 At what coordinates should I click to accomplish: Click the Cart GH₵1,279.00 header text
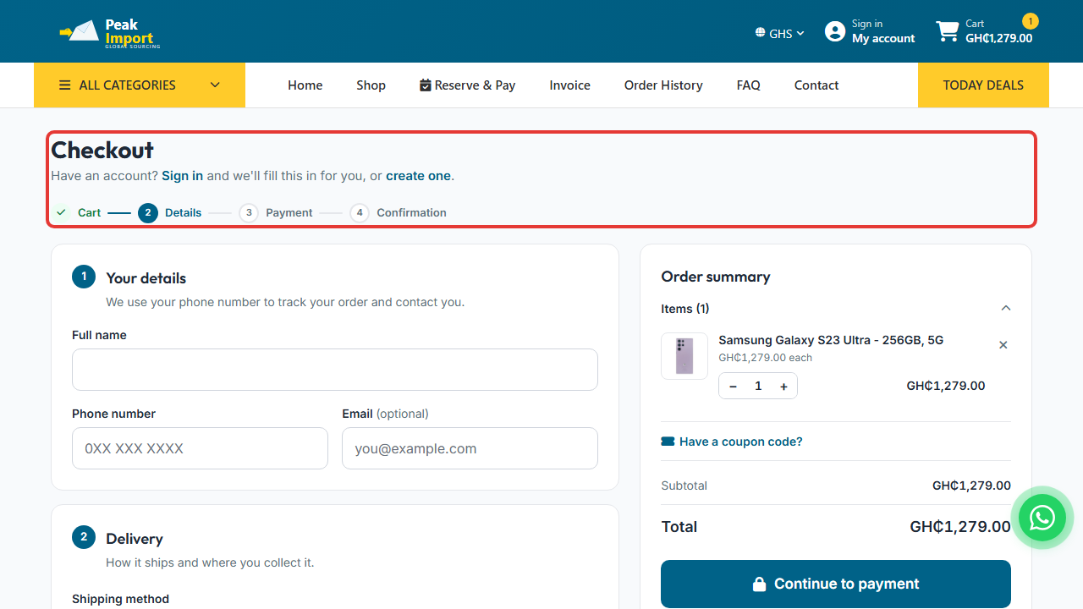[x=998, y=31]
